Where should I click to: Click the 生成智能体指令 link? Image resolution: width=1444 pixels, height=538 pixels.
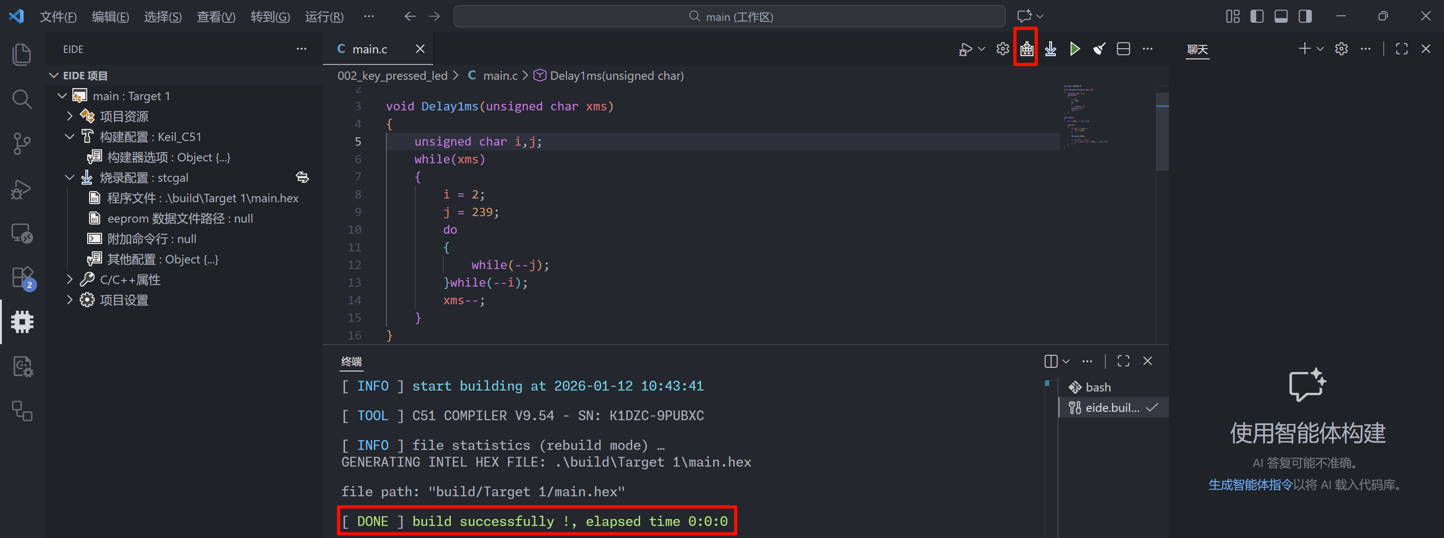pos(1250,485)
